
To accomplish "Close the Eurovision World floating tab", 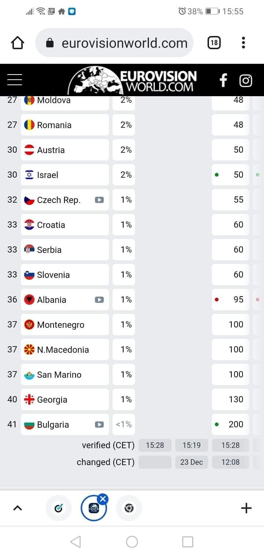I will click(103, 499).
